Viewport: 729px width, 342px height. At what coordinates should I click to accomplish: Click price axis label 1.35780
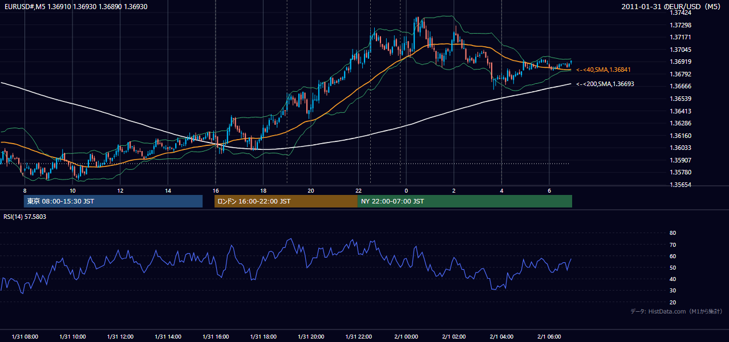[x=681, y=172]
